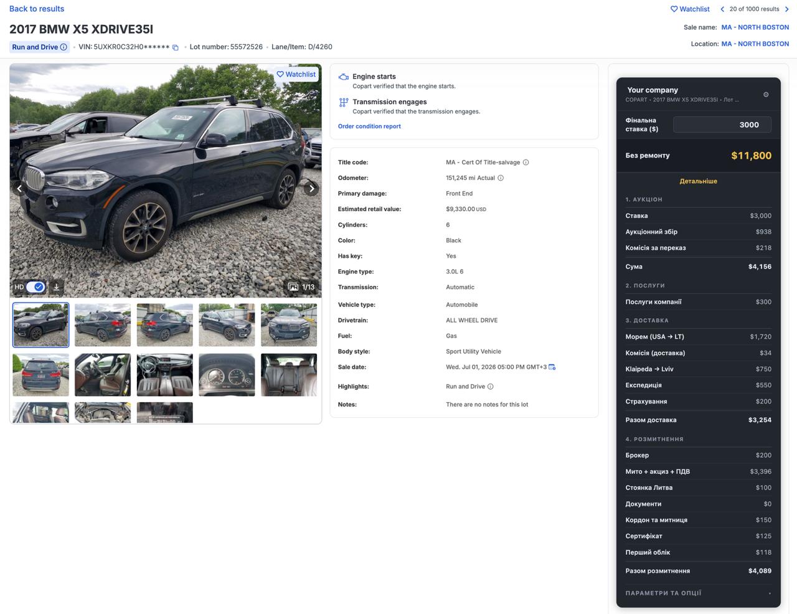Click the 2017 BMW X5 XDRIVE35I title
The height and width of the screenshot is (614, 797).
coord(81,29)
